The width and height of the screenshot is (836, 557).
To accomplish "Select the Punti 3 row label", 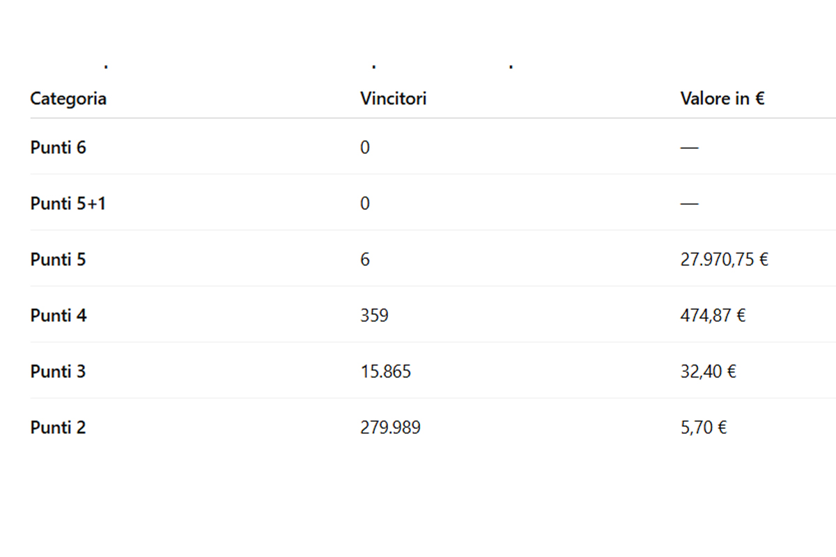I will tap(59, 372).
